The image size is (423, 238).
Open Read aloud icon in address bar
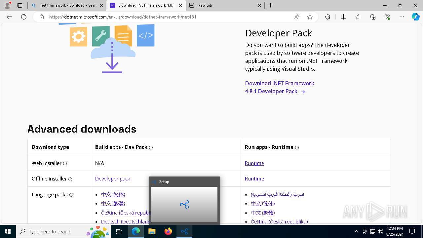click(x=297, y=17)
